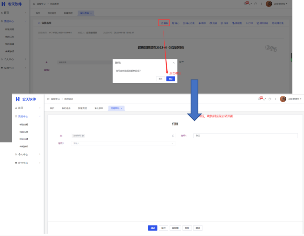This screenshot has height=236, width=304.
Task: Collapse 流程中心 in the dimmed sidebar
Action: point(13,21)
